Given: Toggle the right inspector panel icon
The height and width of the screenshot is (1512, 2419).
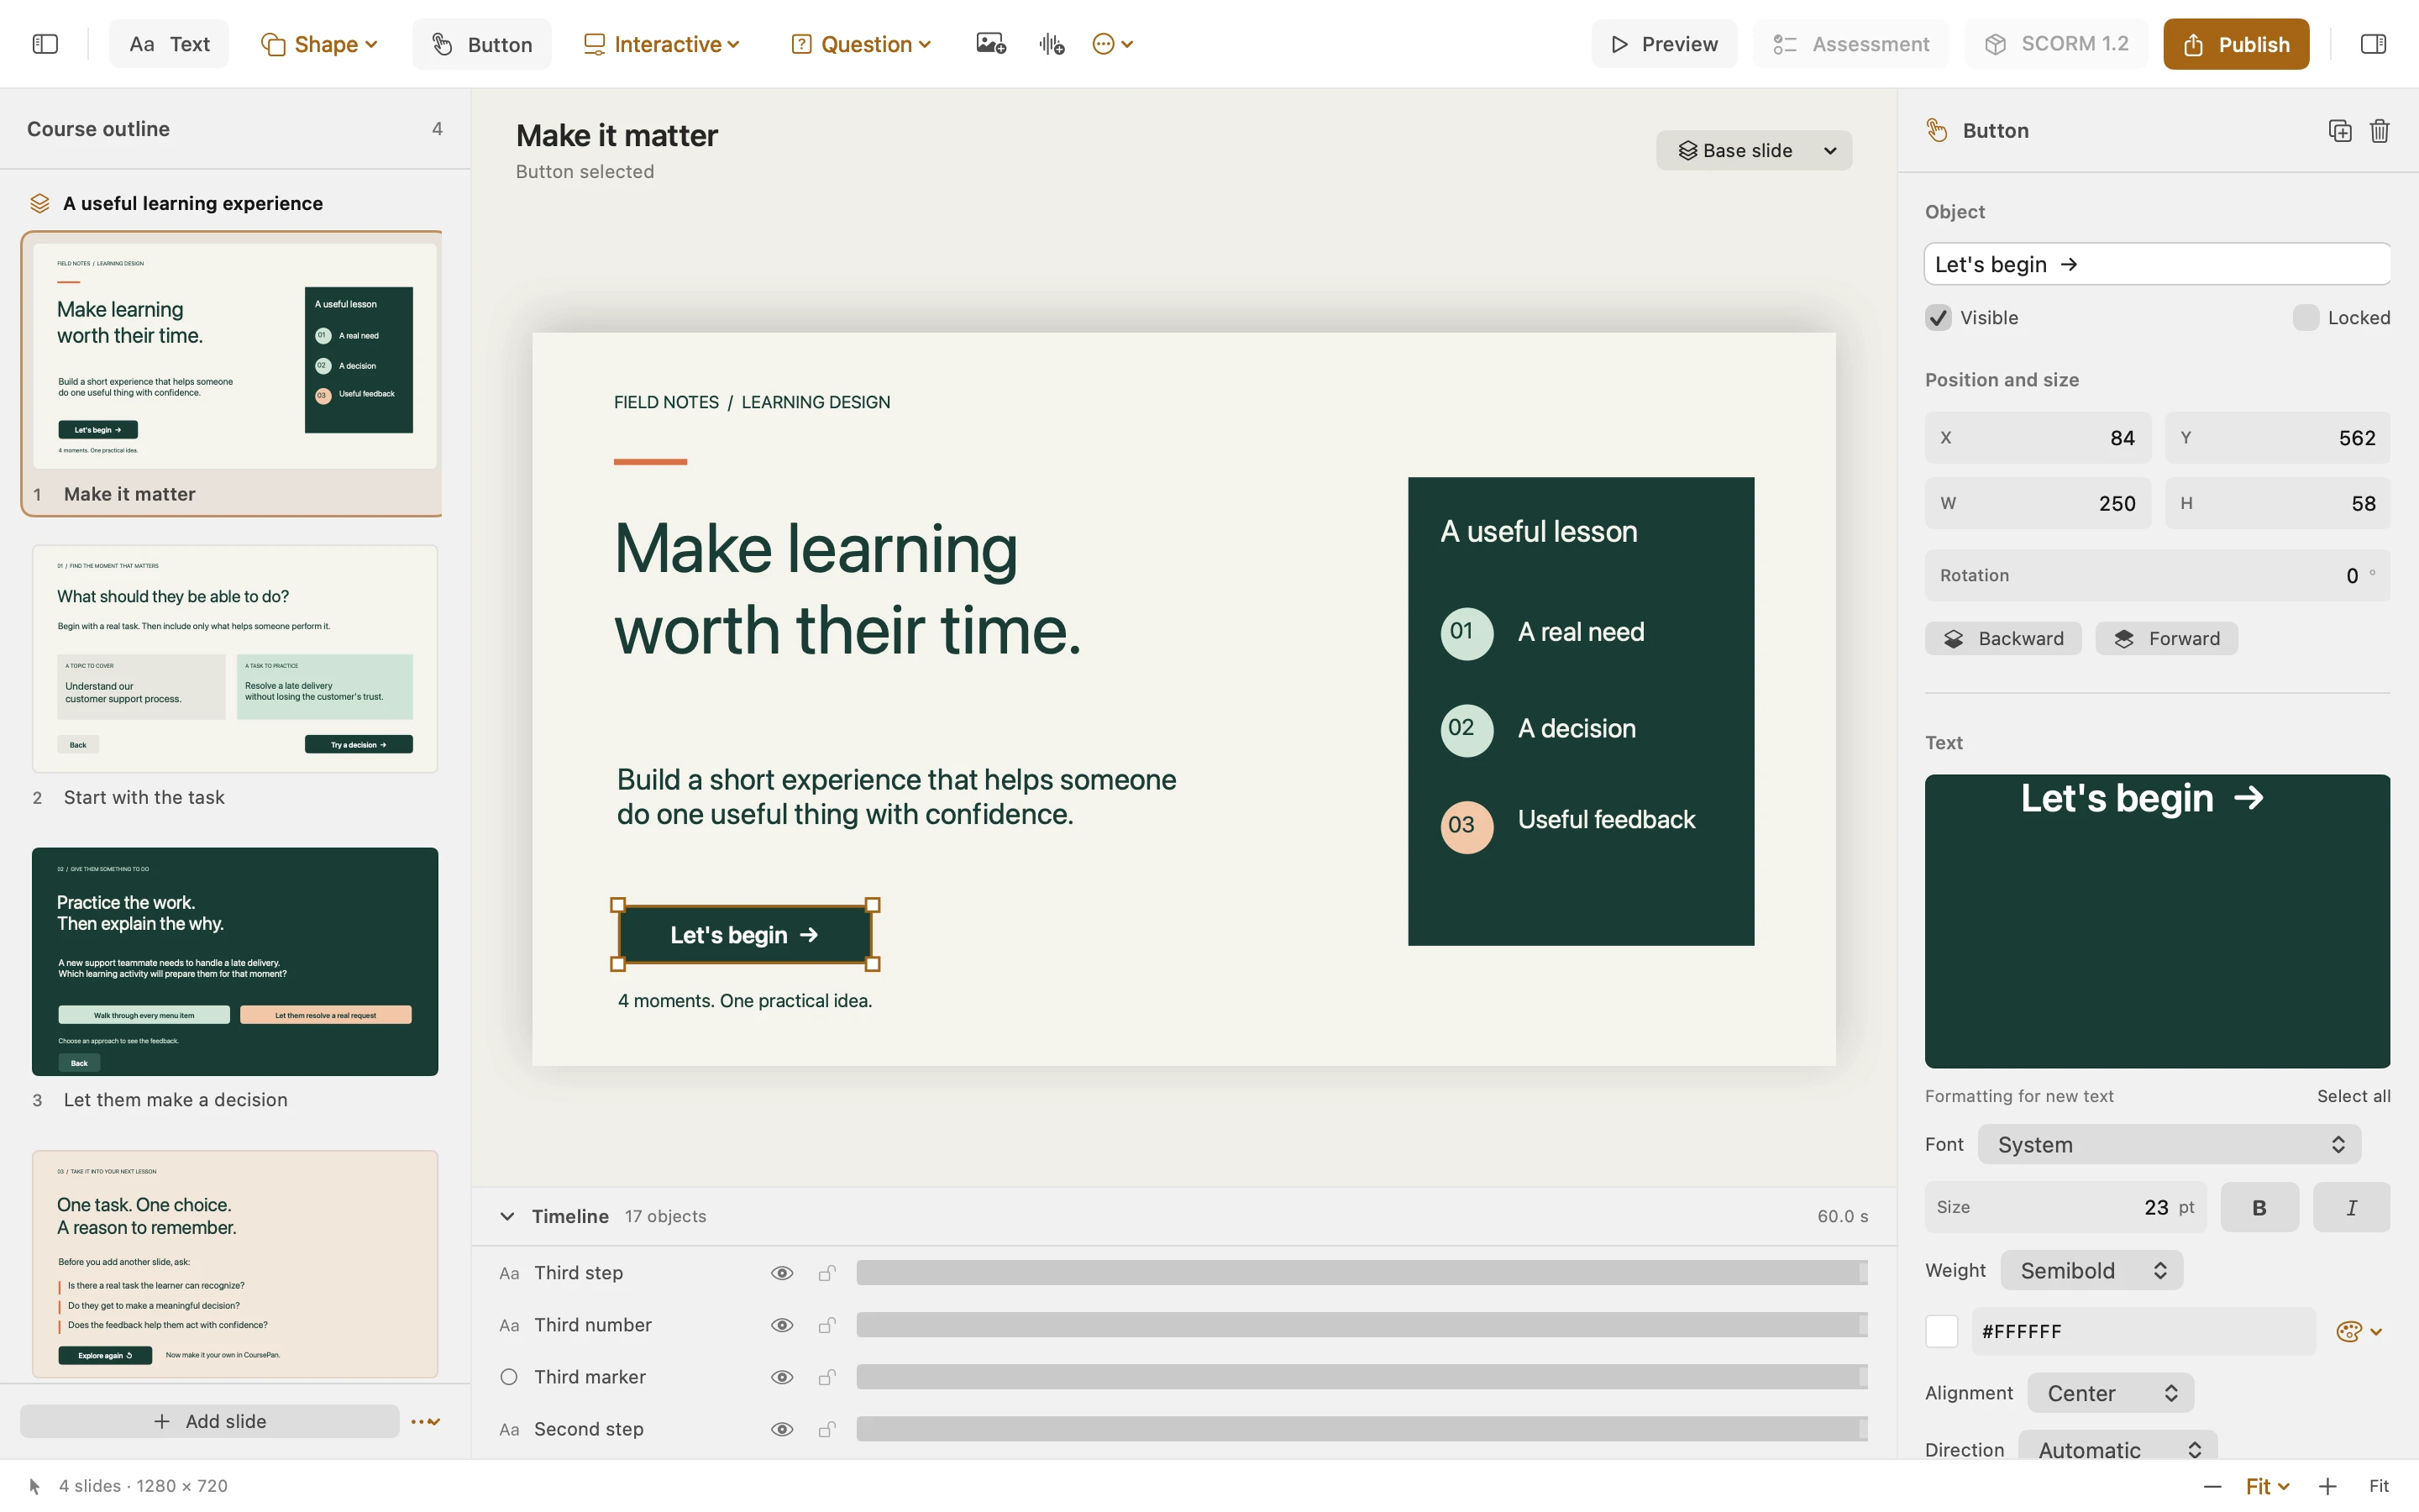Looking at the screenshot, I should tap(2373, 44).
